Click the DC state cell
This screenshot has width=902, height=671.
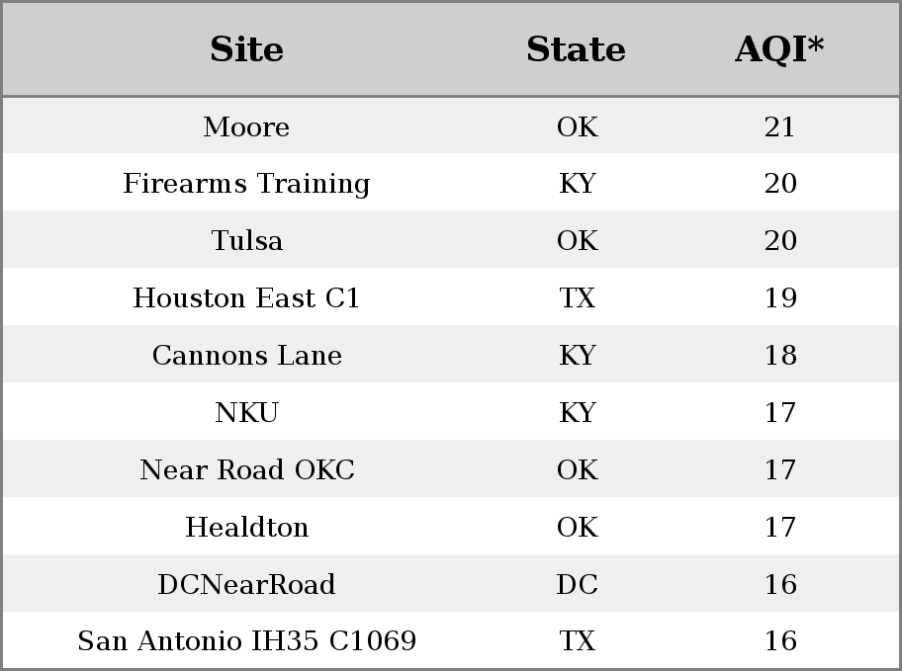coord(577,584)
